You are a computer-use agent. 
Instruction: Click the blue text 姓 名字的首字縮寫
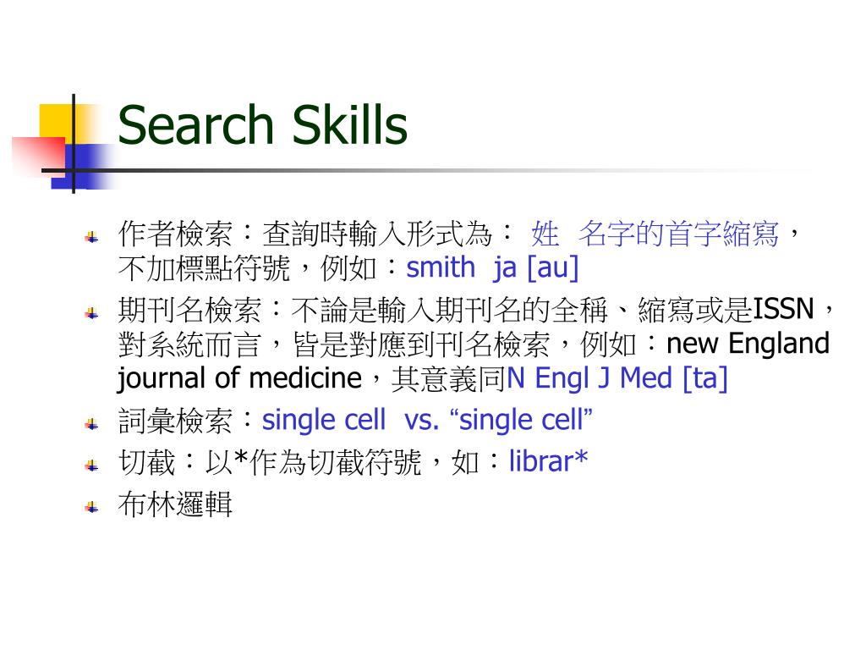[x=655, y=234]
